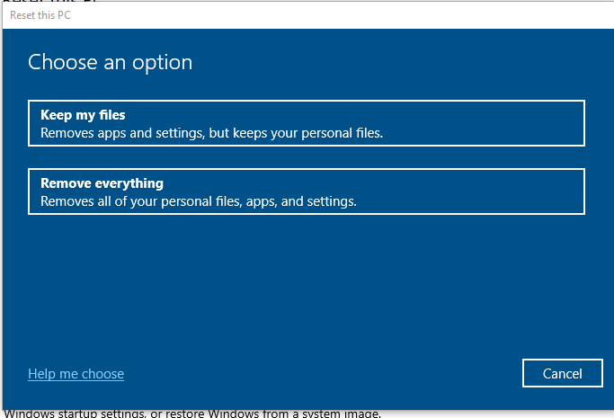Open the Help me choose link

(76, 374)
